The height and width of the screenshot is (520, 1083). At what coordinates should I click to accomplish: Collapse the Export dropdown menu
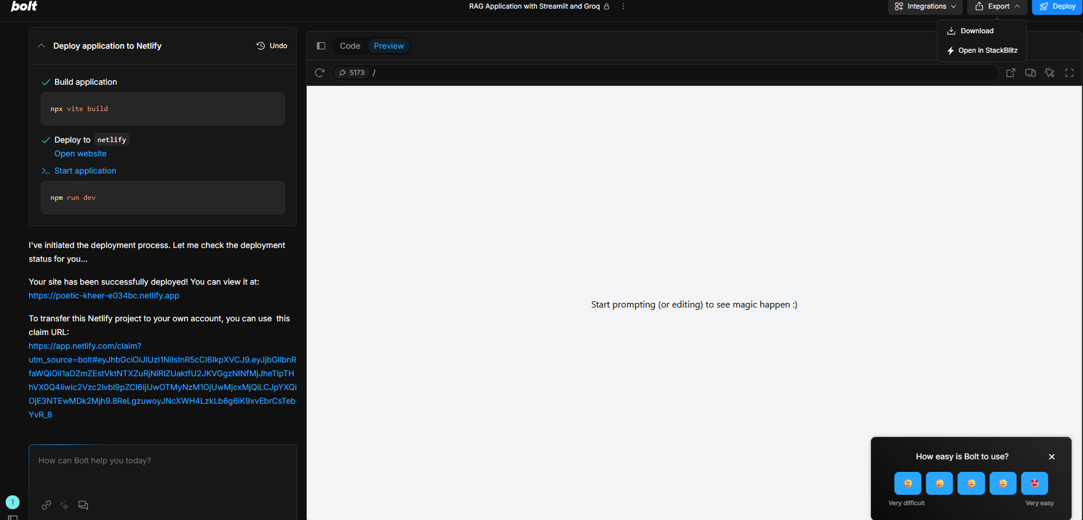click(998, 6)
